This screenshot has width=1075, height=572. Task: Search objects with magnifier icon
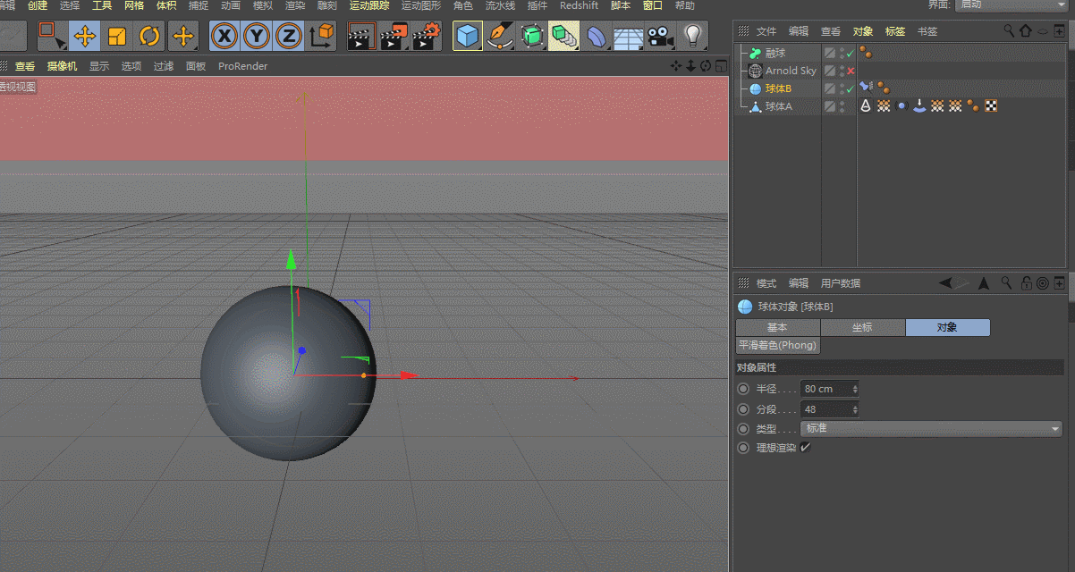1010,30
